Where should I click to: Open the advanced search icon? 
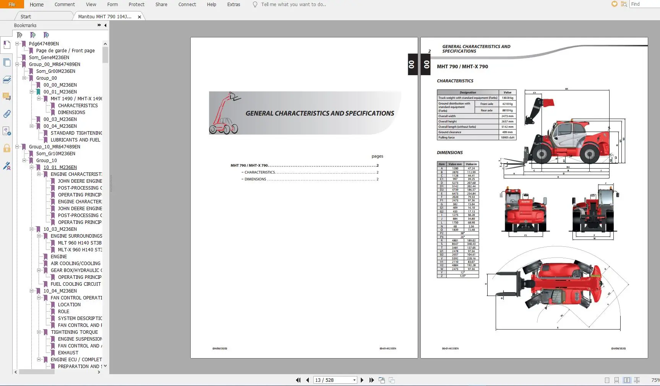click(624, 4)
